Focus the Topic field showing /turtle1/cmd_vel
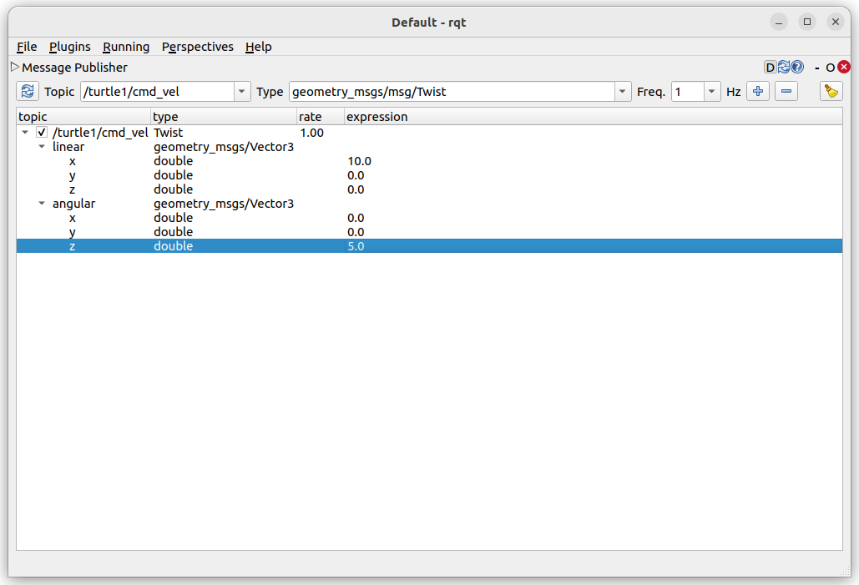 (158, 92)
